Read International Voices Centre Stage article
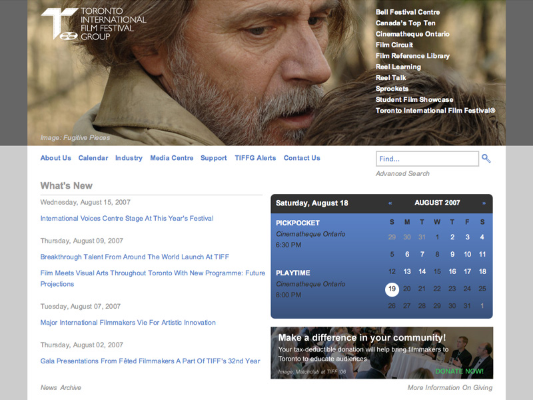 click(127, 218)
